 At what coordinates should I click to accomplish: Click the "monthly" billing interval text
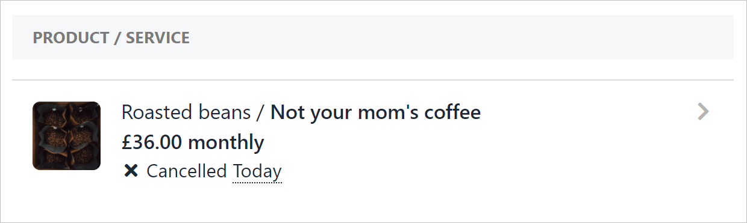226,143
